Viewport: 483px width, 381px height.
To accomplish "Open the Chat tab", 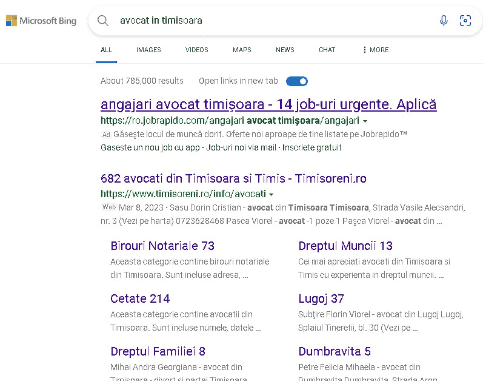I will tap(327, 50).
